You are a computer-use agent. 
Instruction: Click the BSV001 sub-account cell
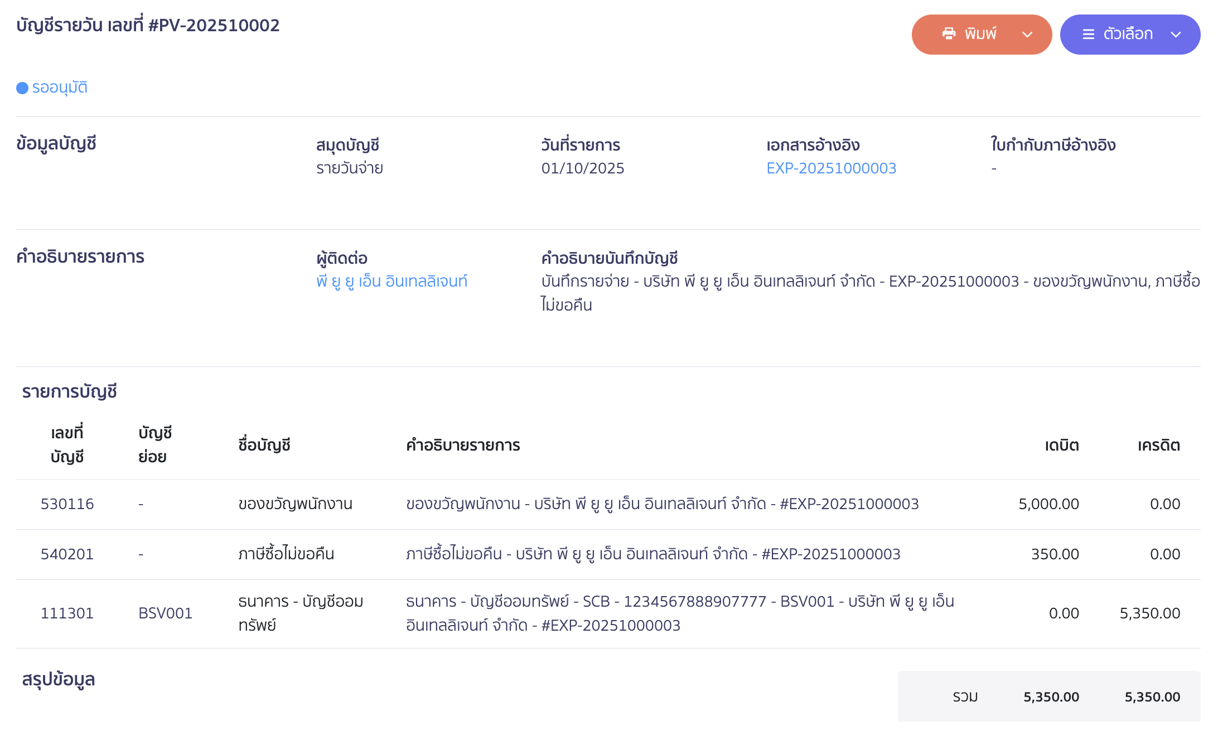click(165, 613)
